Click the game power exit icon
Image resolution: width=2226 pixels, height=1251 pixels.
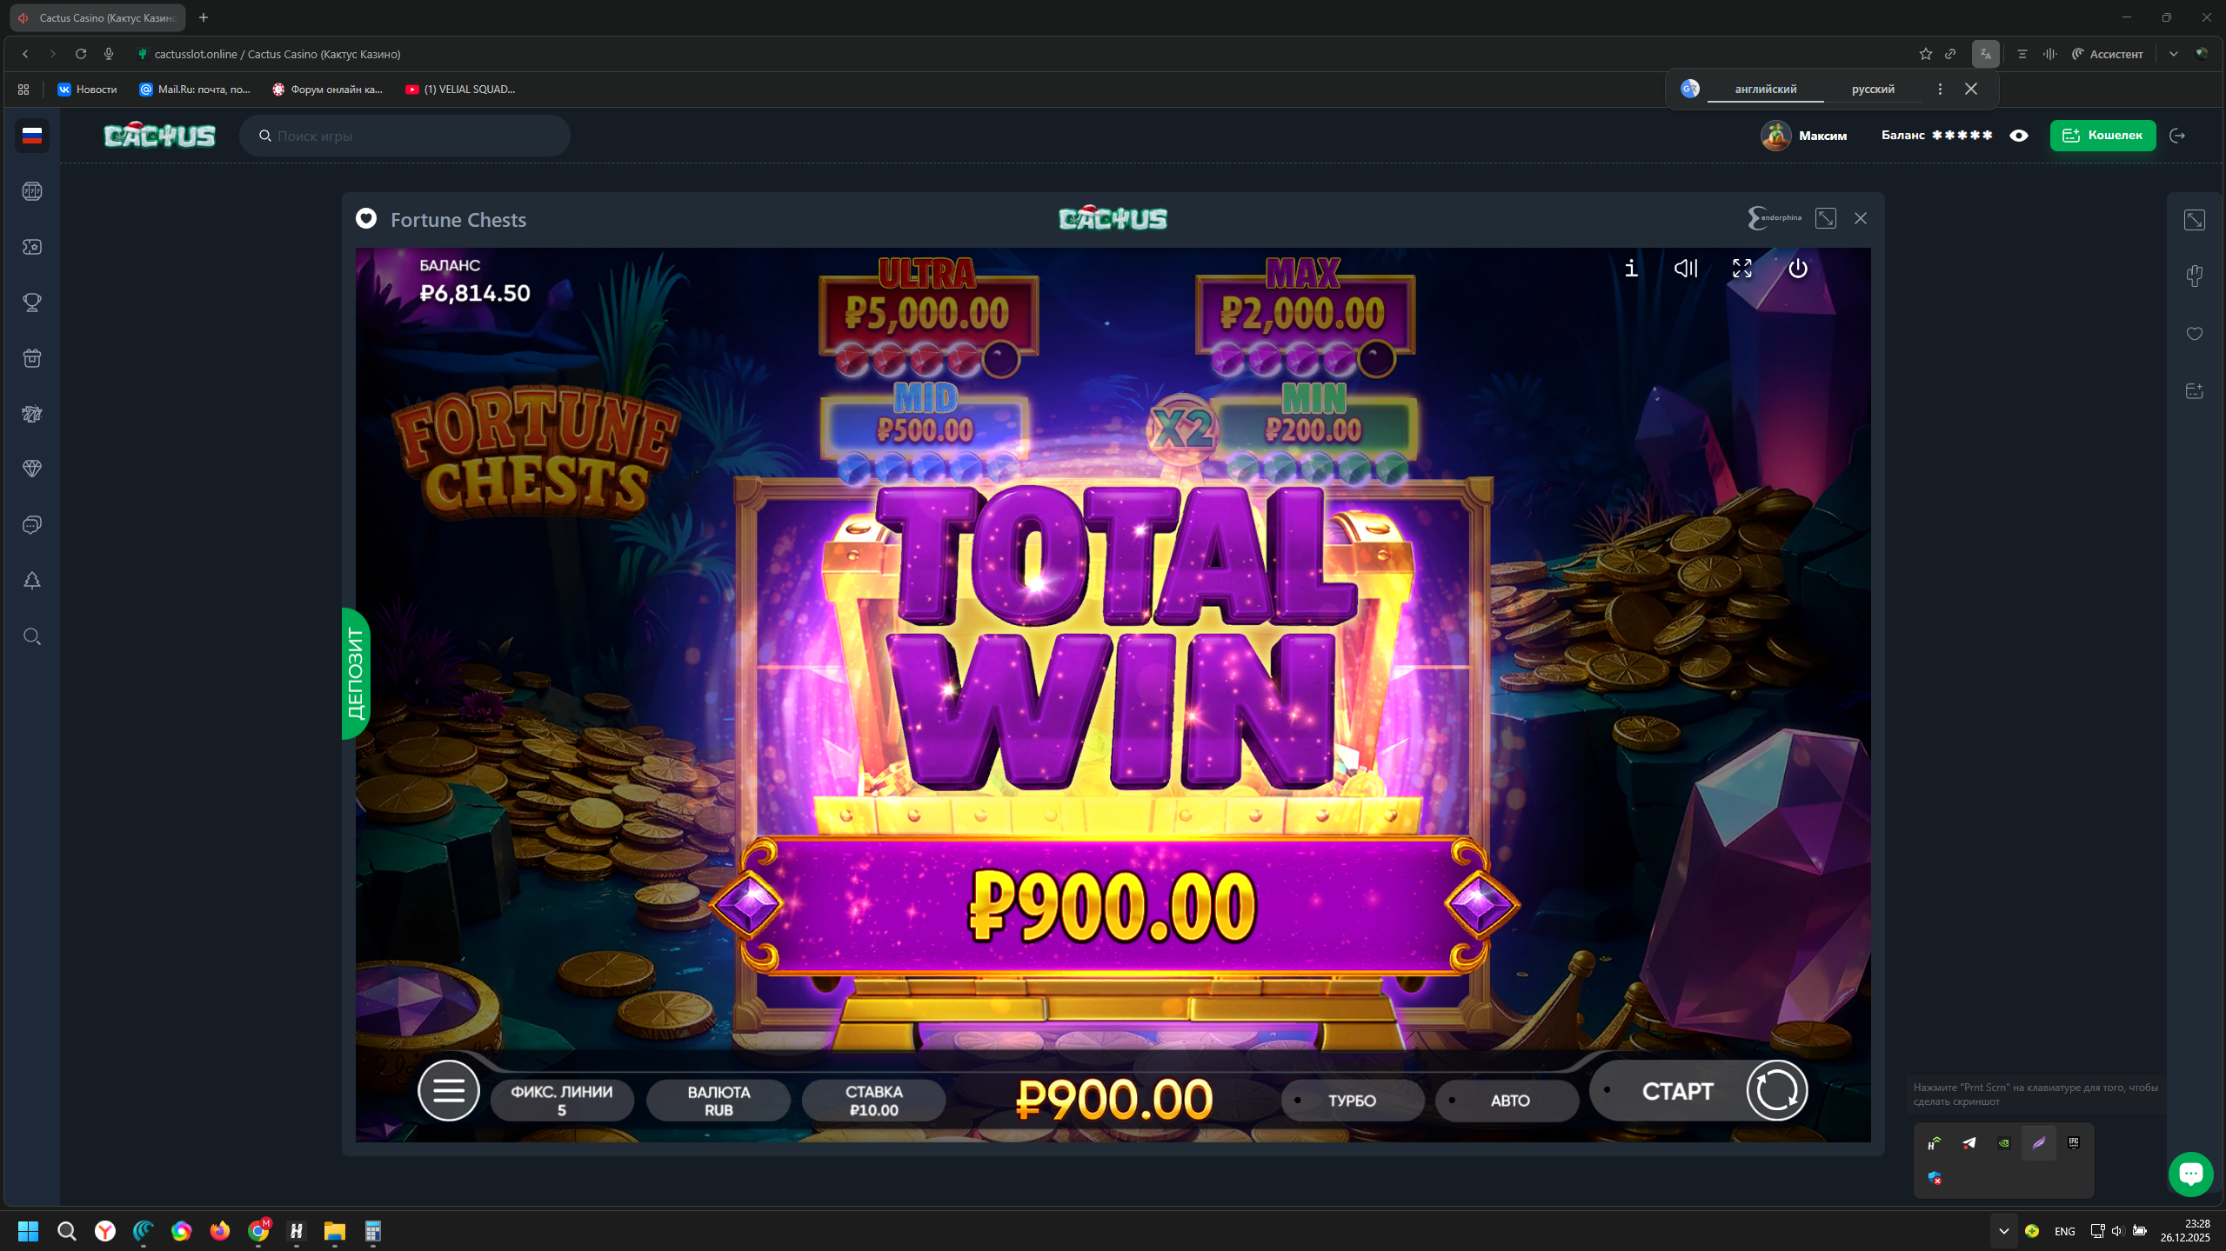point(1798,269)
